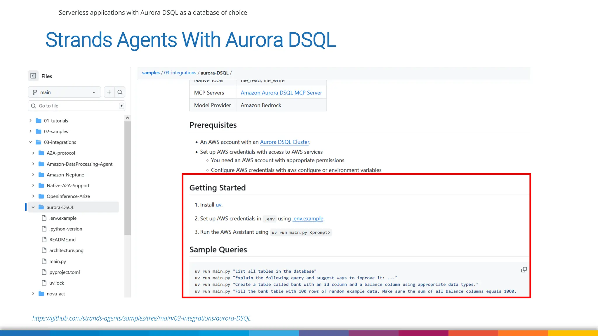Click the file icon next to .python-version

44,229
